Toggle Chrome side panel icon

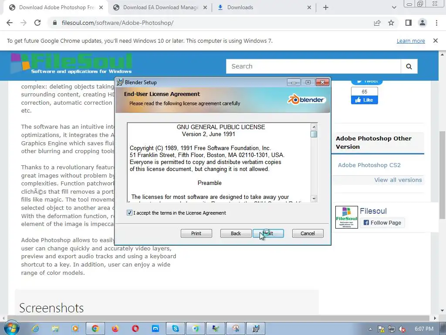pyautogui.click(x=409, y=23)
